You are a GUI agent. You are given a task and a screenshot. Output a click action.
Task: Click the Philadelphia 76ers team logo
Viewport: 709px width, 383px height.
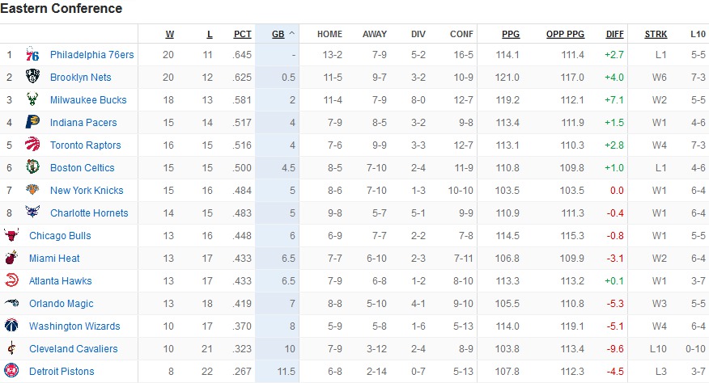tap(32, 54)
